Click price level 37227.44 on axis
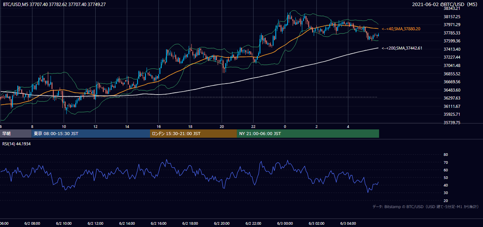Screen dimensions: 483x227 [x=452, y=57]
